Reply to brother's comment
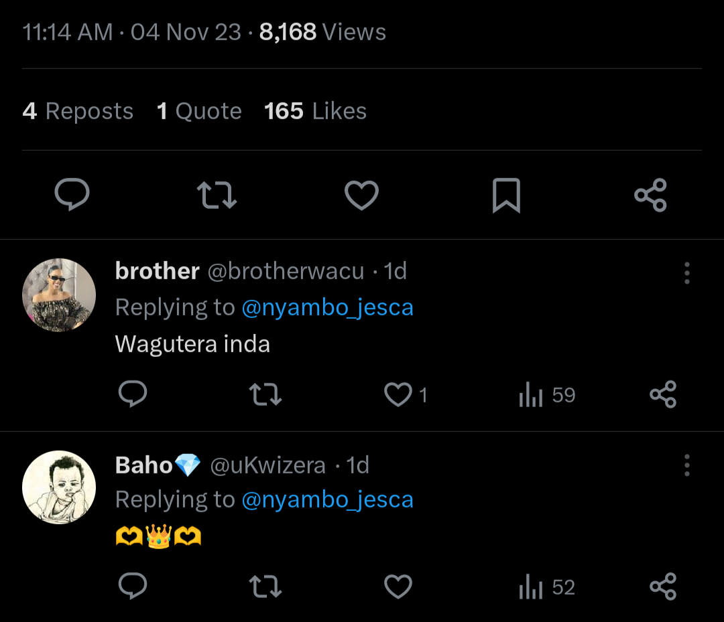Viewport: 724px width, 622px height. click(x=133, y=395)
